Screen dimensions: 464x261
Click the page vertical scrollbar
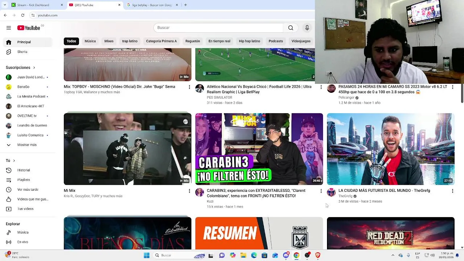pos(462,93)
